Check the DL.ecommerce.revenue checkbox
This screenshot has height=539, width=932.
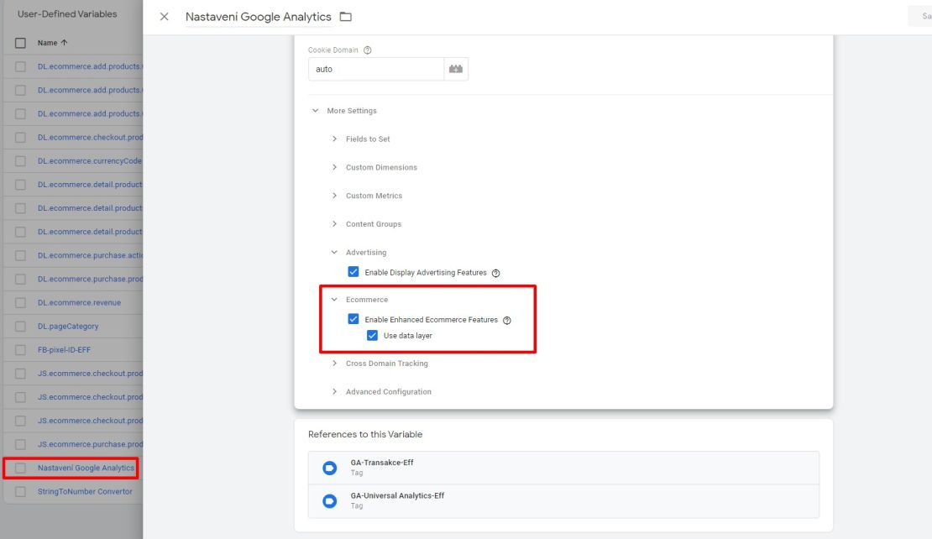tap(20, 302)
